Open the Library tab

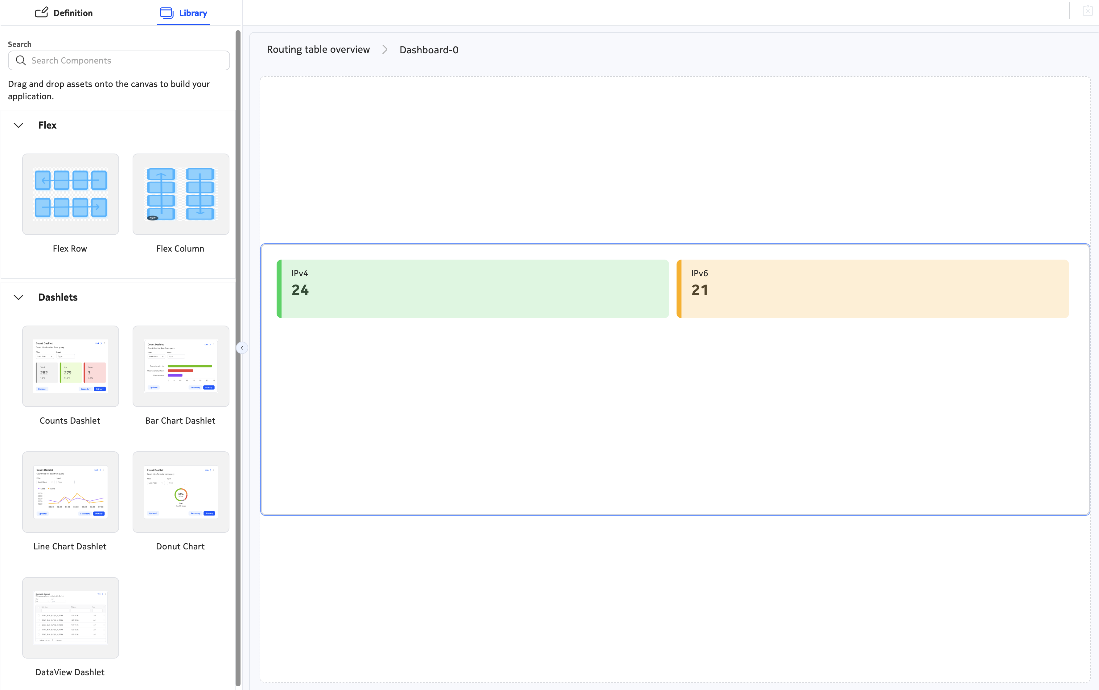point(183,13)
